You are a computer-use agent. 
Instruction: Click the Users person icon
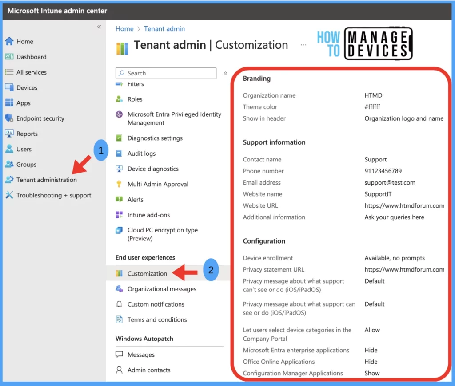coord(9,149)
